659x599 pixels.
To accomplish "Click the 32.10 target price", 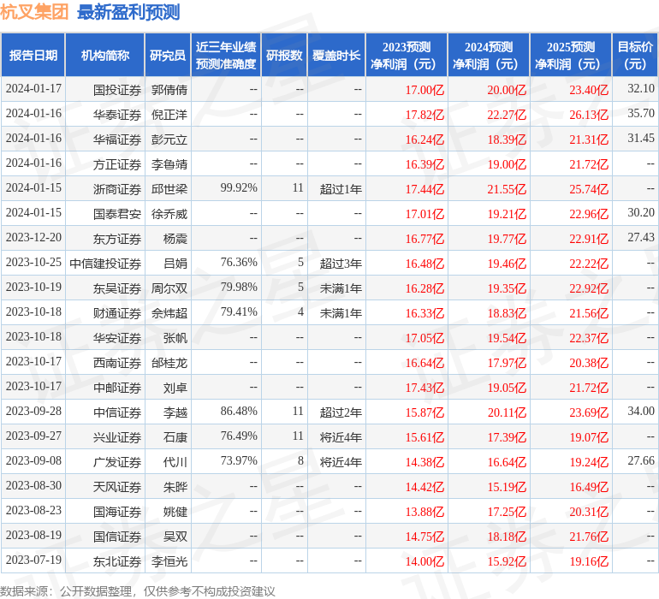I will tap(641, 88).
